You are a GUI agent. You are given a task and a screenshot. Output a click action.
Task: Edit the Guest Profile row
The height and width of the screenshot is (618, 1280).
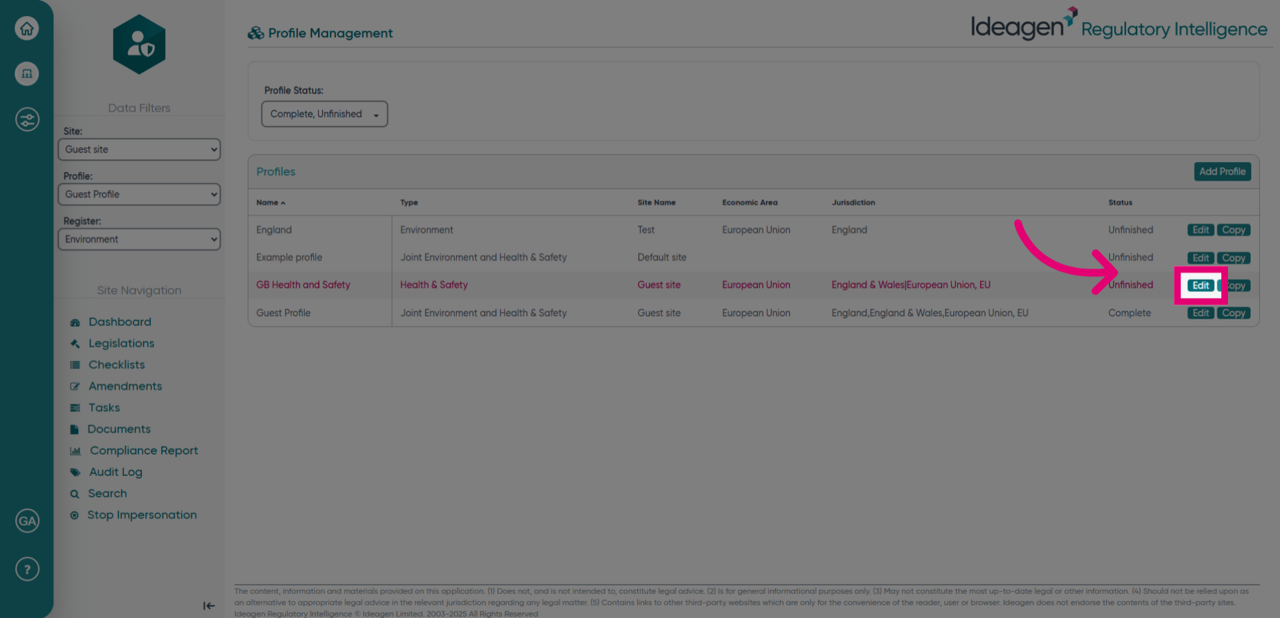point(1201,313)
